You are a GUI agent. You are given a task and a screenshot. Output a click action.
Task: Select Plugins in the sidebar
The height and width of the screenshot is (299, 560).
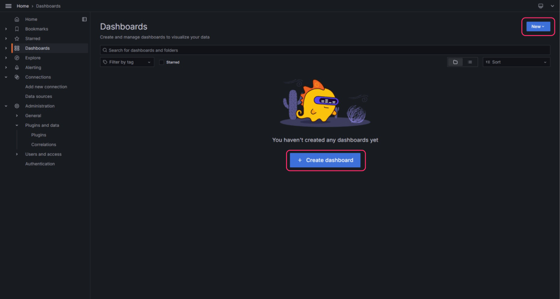[x=39, y=135]
